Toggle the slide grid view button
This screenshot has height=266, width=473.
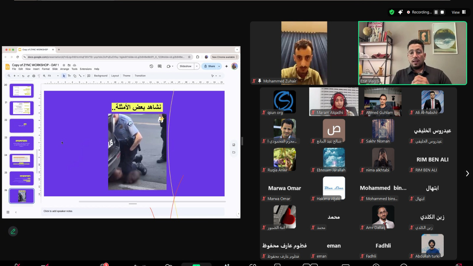pos(8,212)
